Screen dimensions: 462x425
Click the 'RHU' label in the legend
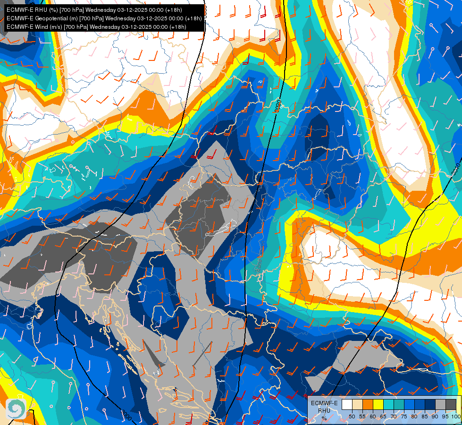click(x=324, y=411)
